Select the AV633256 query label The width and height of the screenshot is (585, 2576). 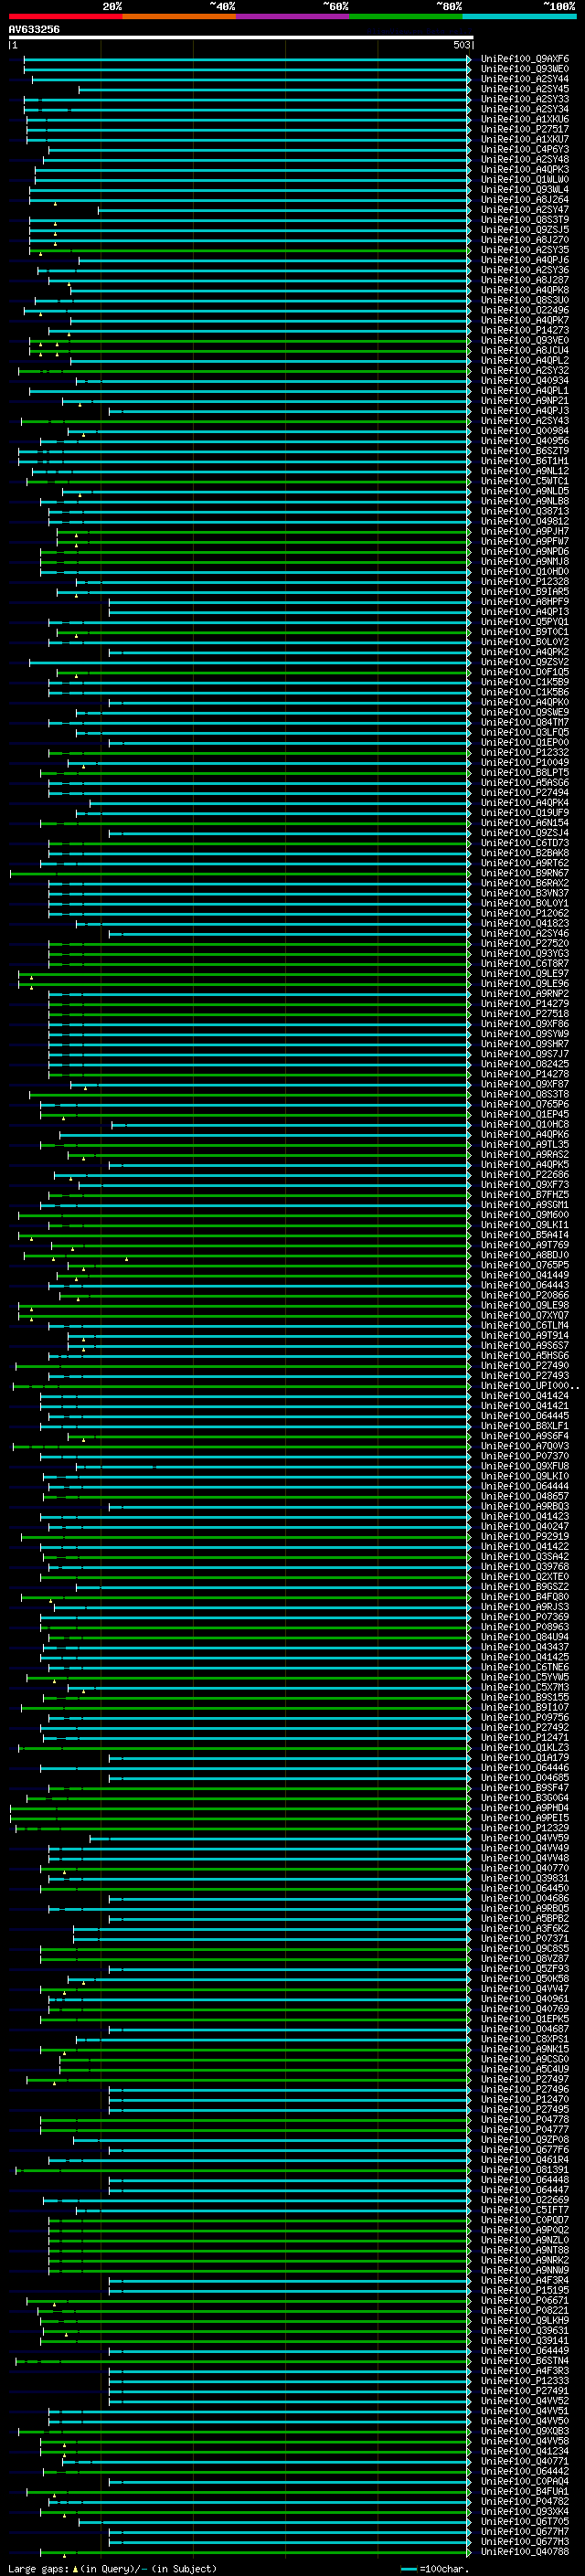point(34,29)
